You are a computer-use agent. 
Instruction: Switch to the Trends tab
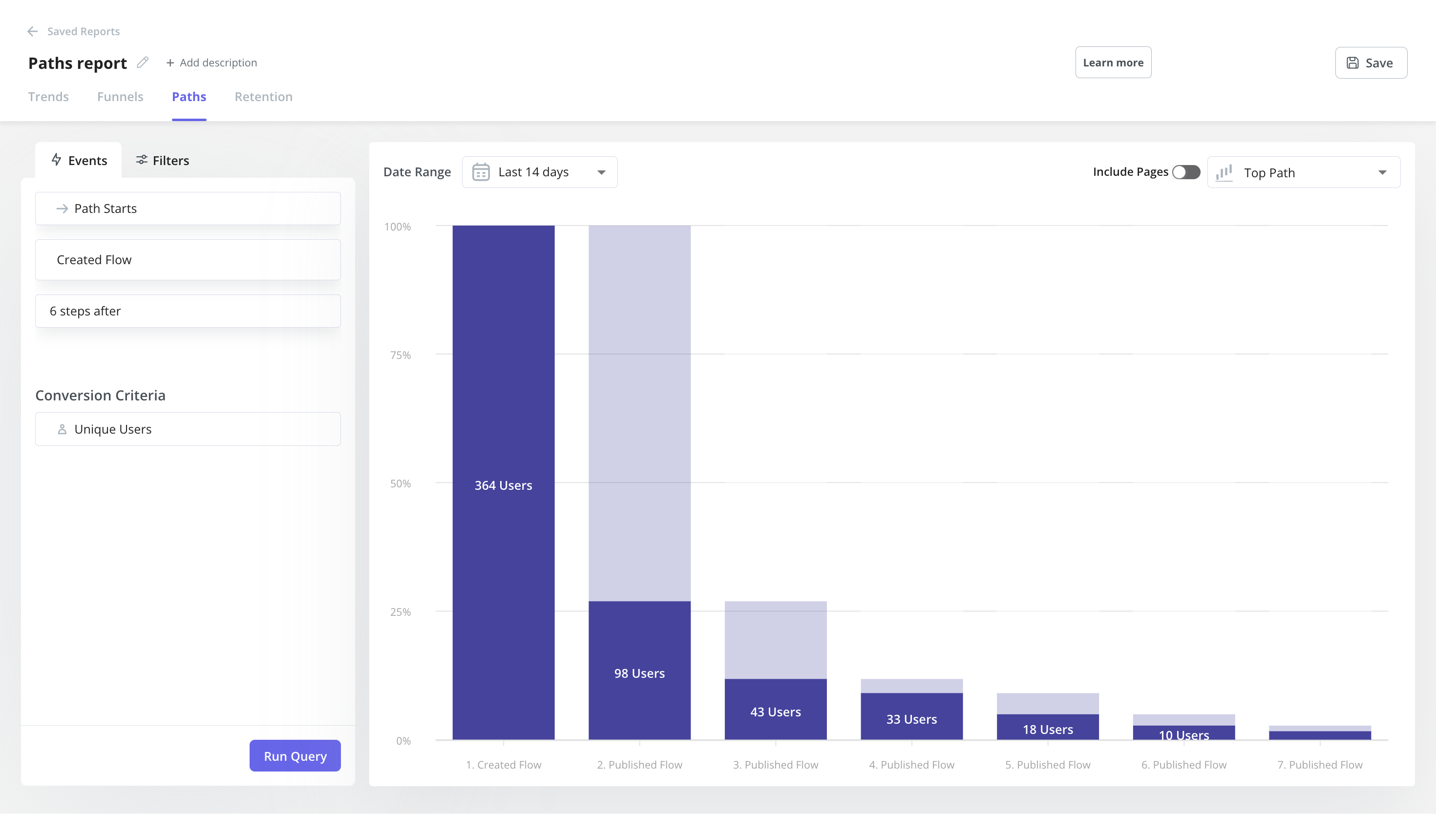coord(47,96)
